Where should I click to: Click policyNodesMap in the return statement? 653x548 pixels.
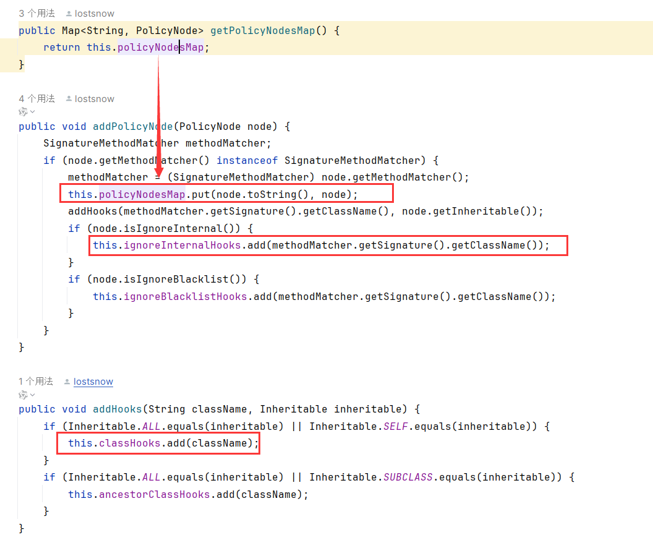(x=160, y=47)
